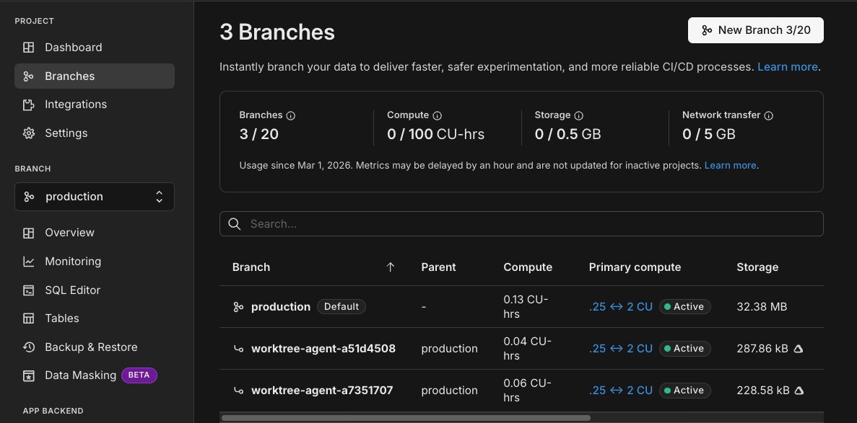The image size is (857, 423).
Task: Click the Tables icon
Action: click(x=28, y=319)
